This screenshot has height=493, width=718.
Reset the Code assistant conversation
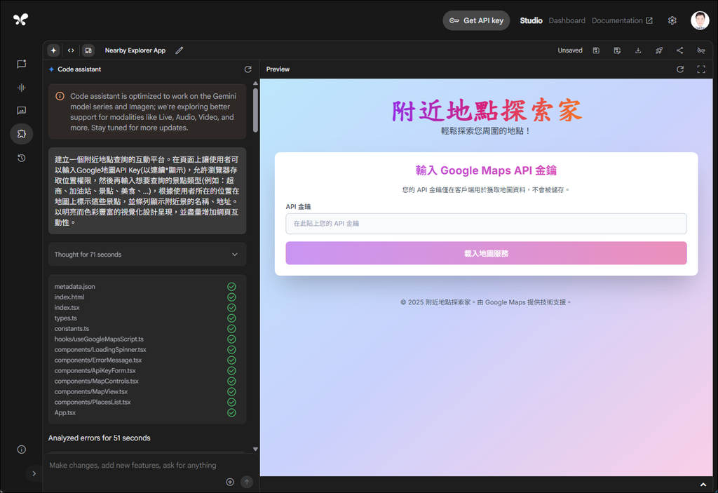(248, 69)
